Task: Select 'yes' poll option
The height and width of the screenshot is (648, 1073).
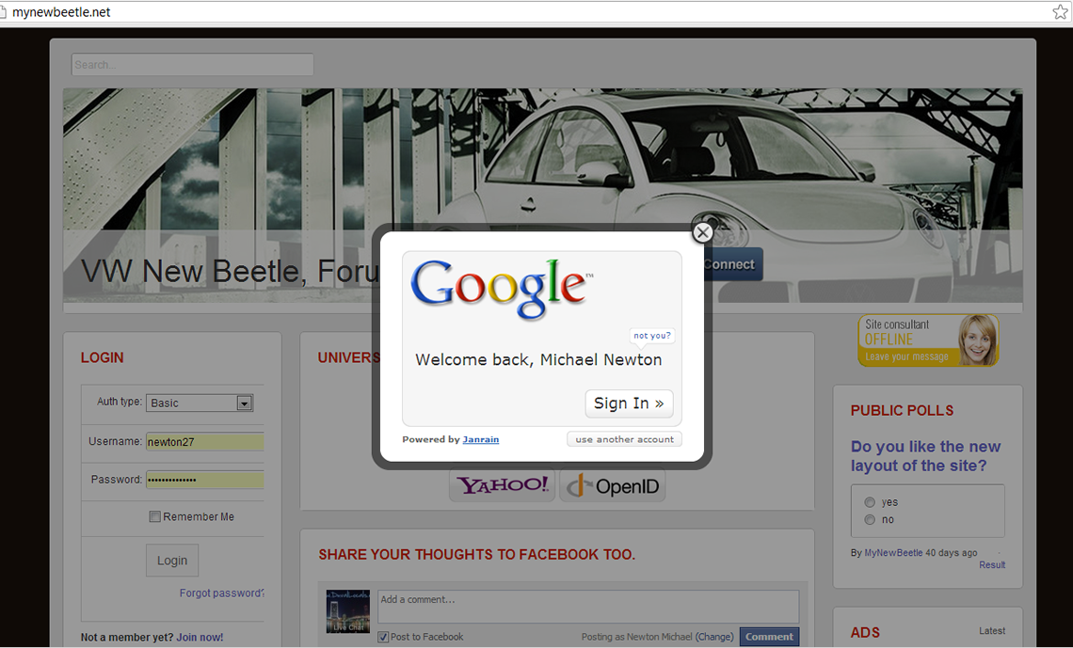Action: (x=870, y=502)
